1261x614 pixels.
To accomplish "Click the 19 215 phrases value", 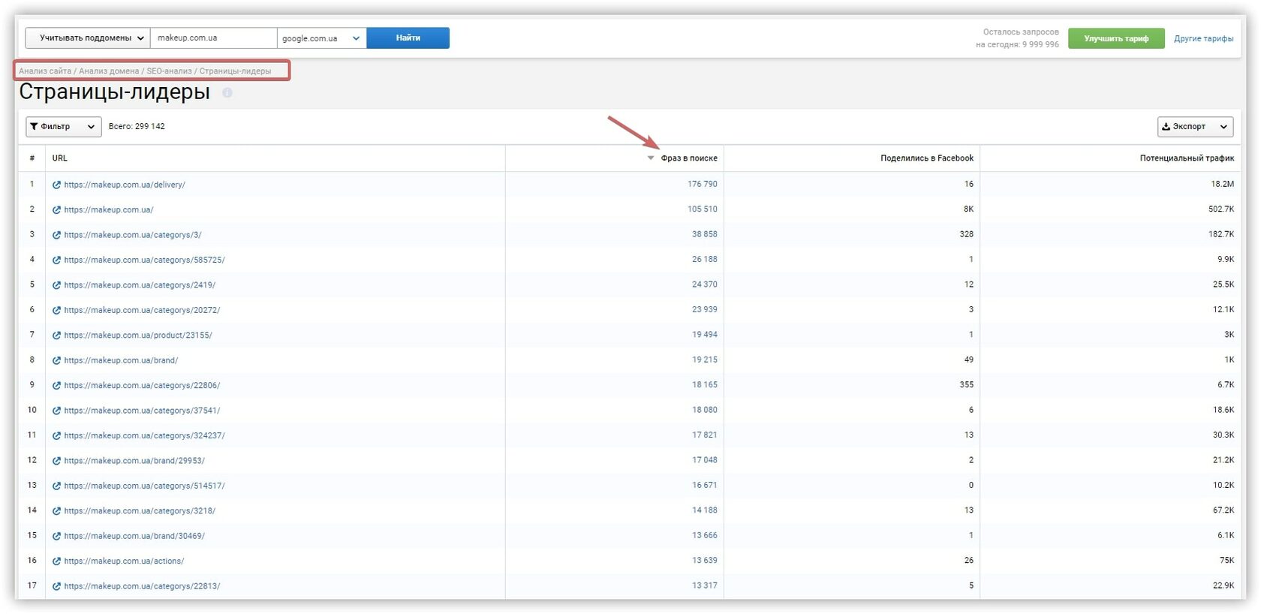I will (705, 360).
